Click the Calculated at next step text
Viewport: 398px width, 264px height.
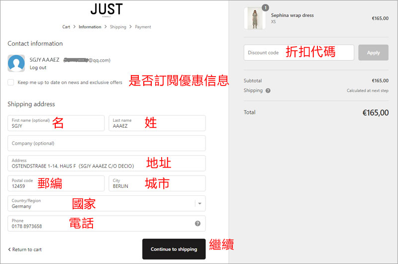tap(368, 90)
